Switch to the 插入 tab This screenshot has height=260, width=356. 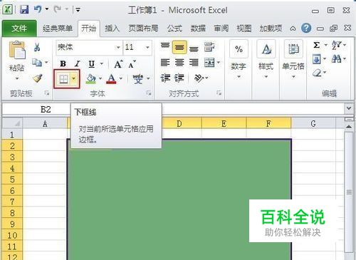(112, 28)
